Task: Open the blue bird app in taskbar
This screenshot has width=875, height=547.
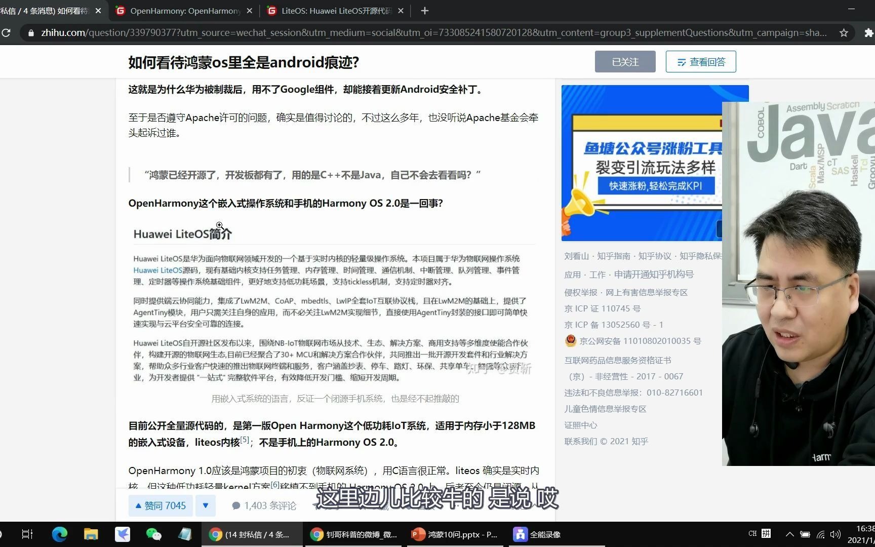Action: tap(123, 534)
